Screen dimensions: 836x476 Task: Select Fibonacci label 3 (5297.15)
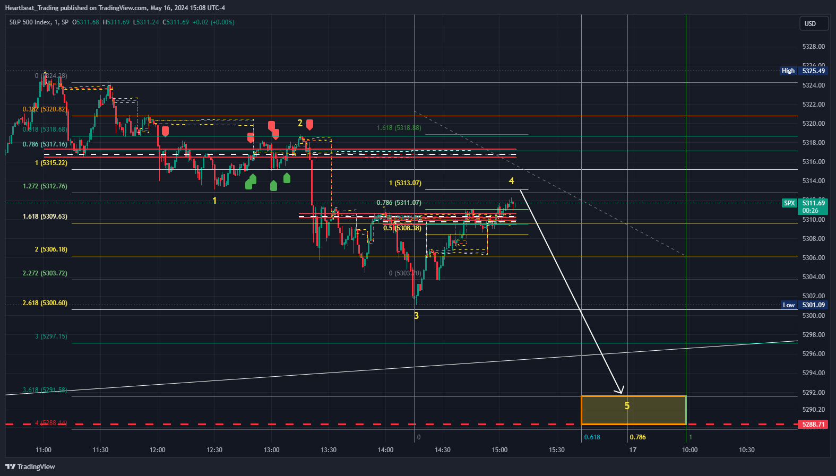tap(51, 336)
